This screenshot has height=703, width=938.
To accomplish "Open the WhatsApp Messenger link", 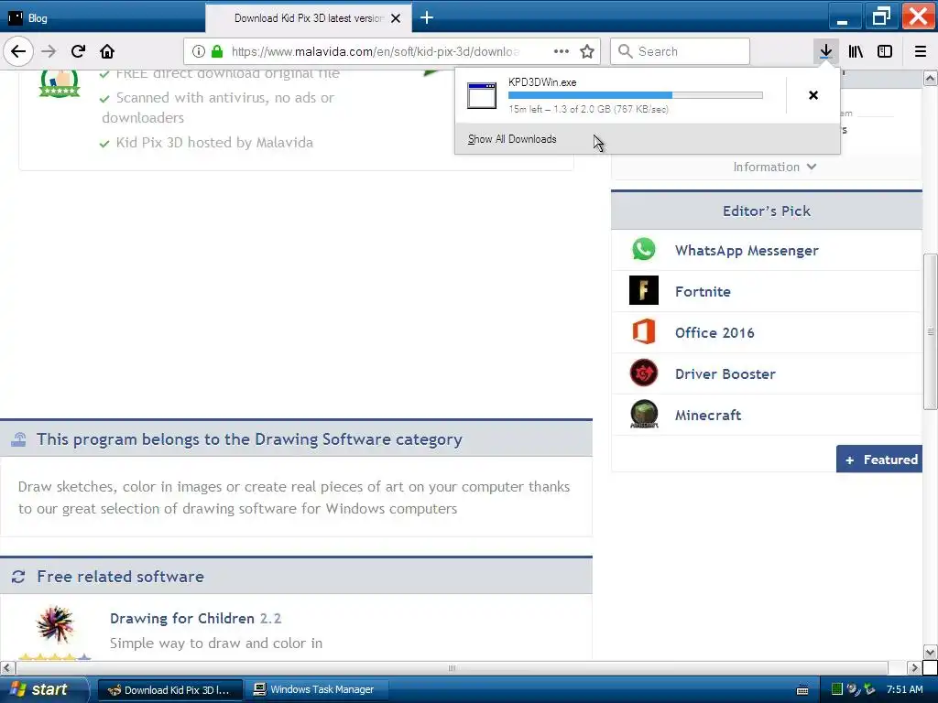I will [747, 251].
